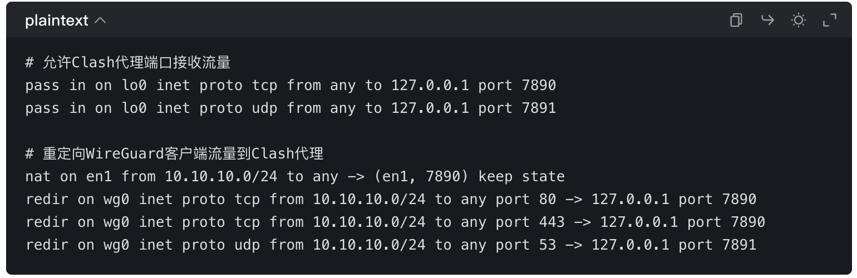Image resolution: width=857 pixels, height=278 pixels.
Task: Click the redir rule for port 80
Action: [x=391, y=200]
